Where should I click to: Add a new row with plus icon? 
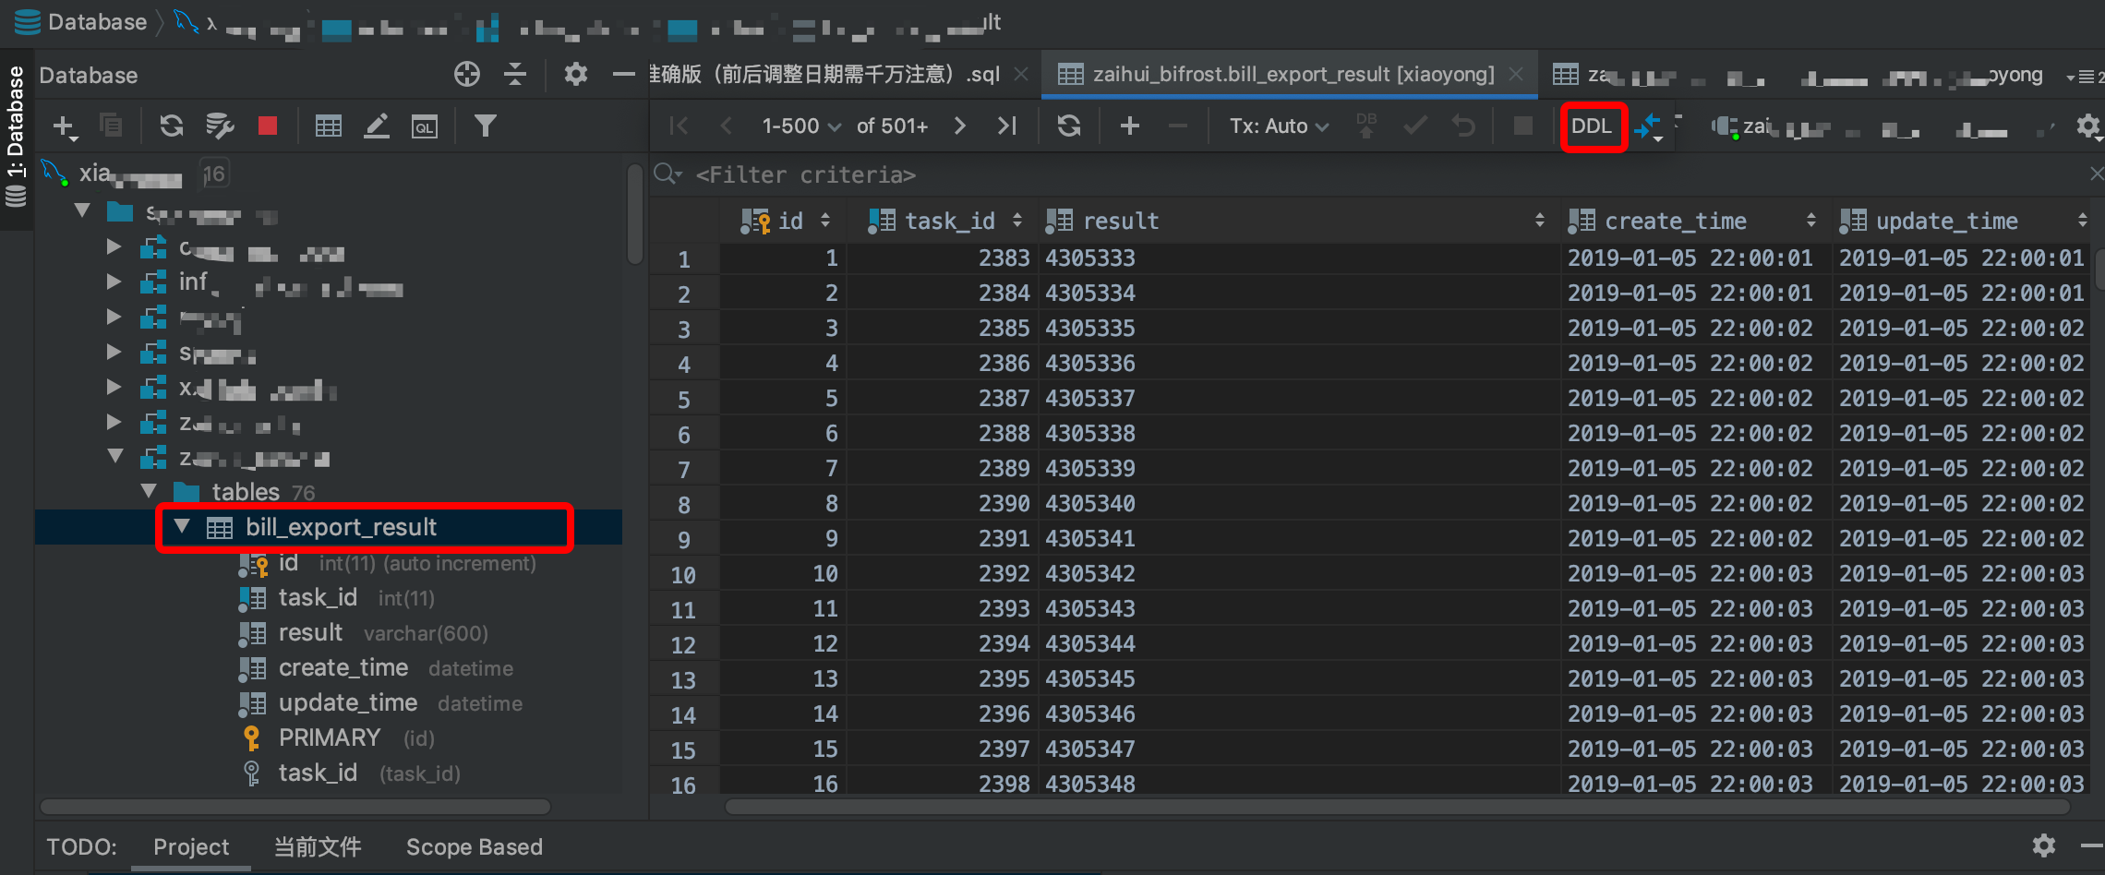[x=1129, y=126]
